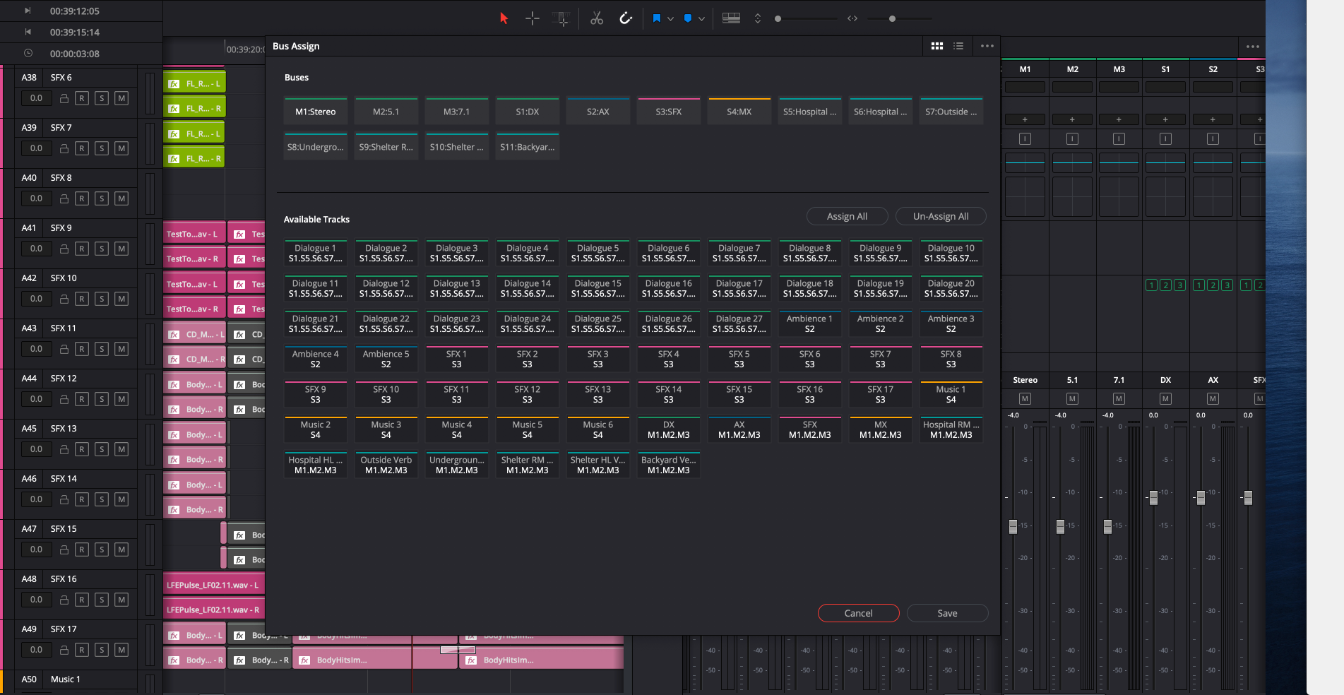Switch Bus Assign to grid view
The image size is (1344, 695).
tap(937, 46)
